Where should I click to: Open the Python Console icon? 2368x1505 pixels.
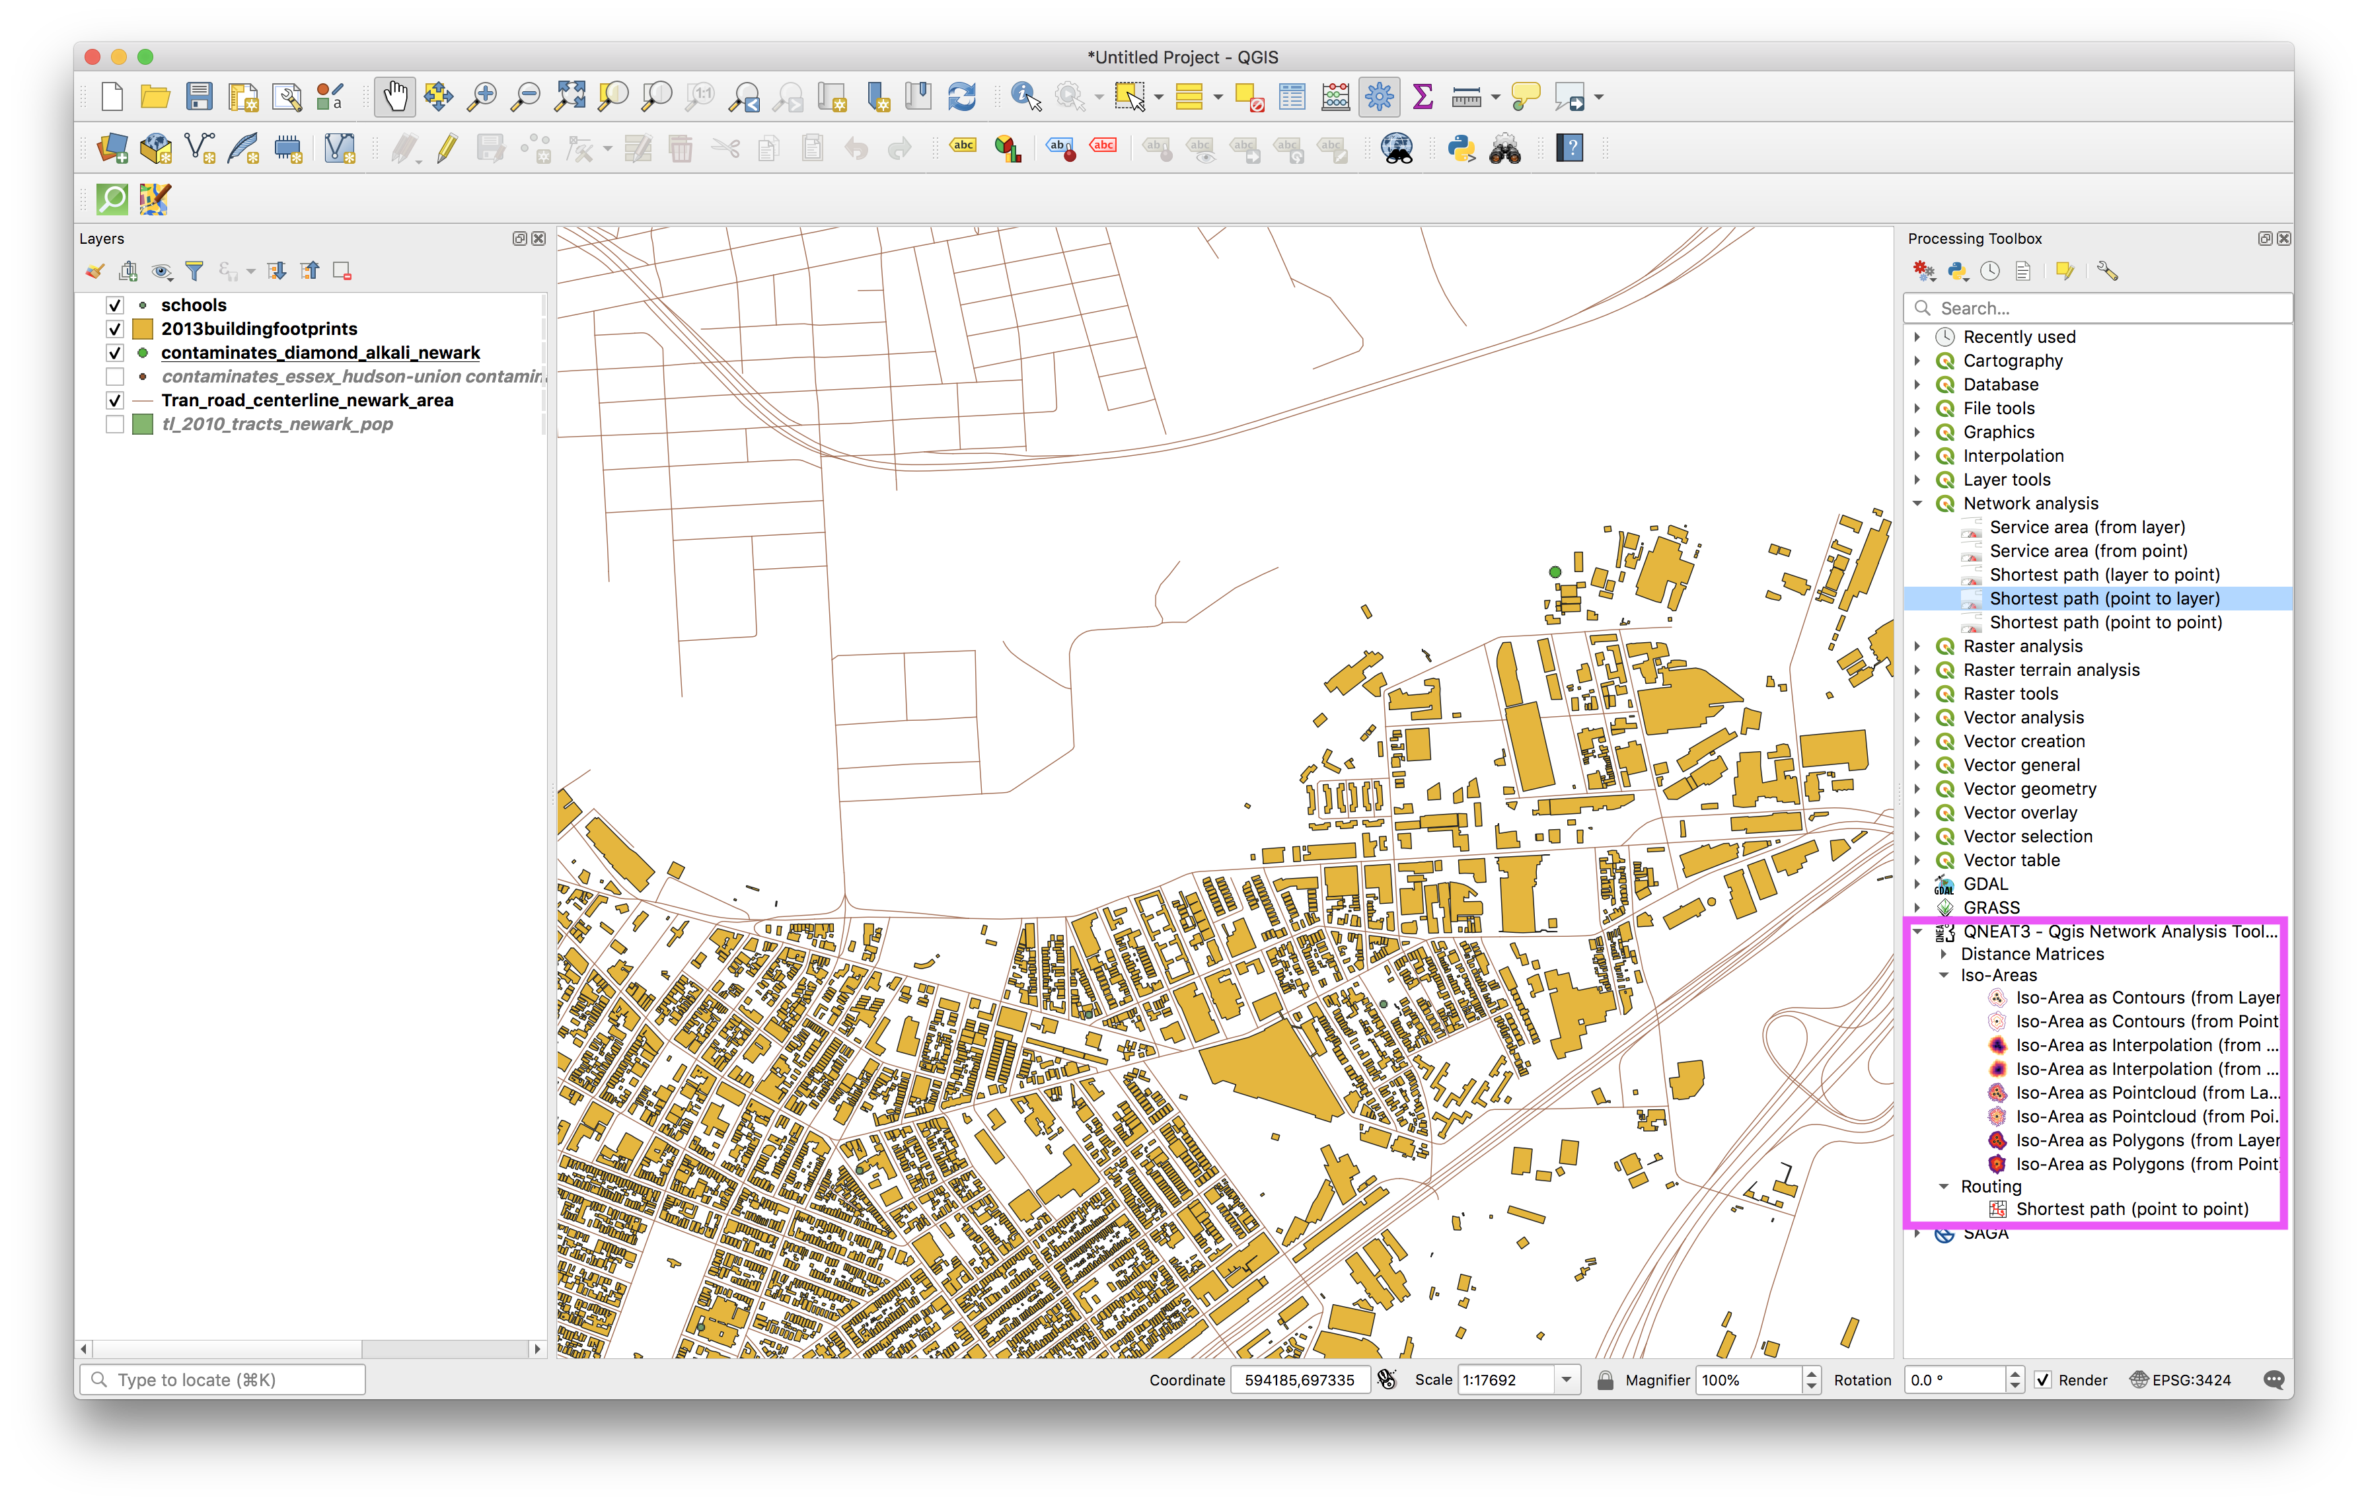tap(1461, 149)
